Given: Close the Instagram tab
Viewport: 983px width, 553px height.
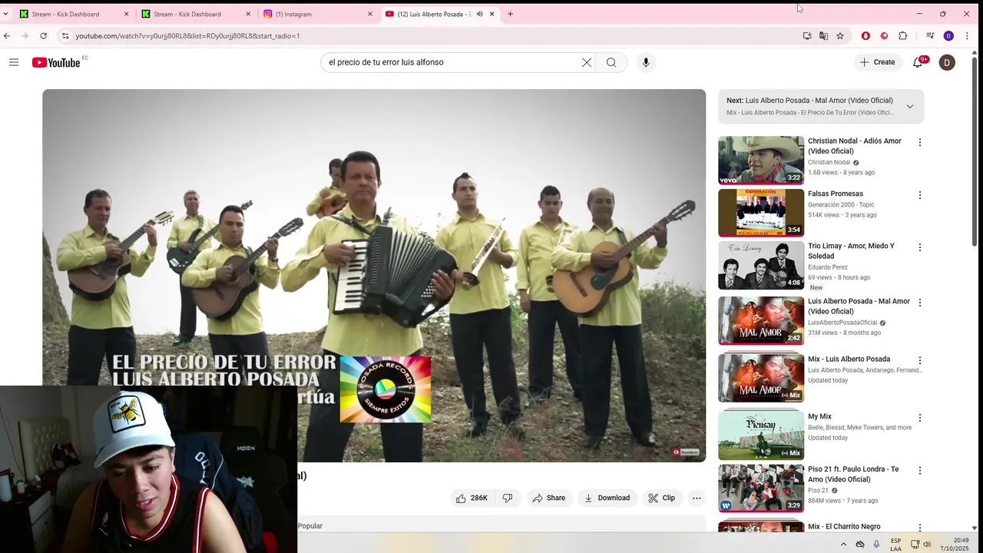Looking at the screenshot, I should [369, 14].
